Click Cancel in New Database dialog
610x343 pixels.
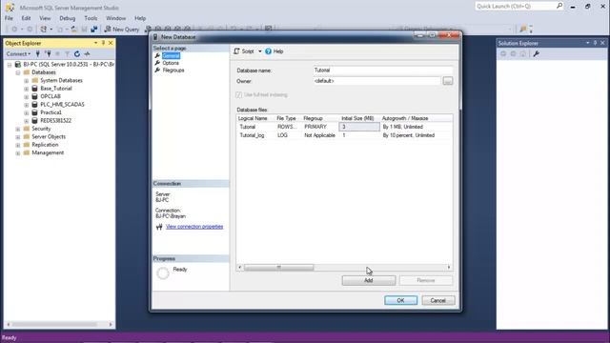[x=438, y=300]
